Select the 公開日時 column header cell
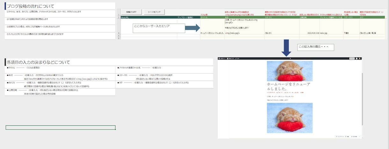The height and width of the screenshot is (149, 389). [x=309, y=17]
